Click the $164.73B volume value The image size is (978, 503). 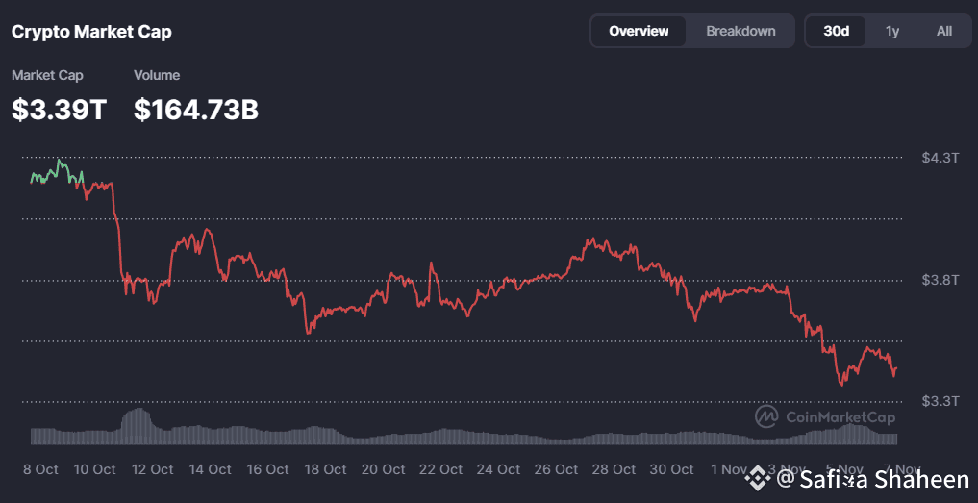coord(196,110)
